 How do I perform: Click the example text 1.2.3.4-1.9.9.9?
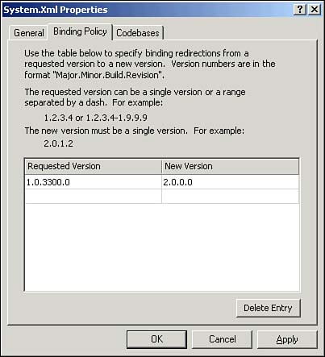tap(116, 118)
